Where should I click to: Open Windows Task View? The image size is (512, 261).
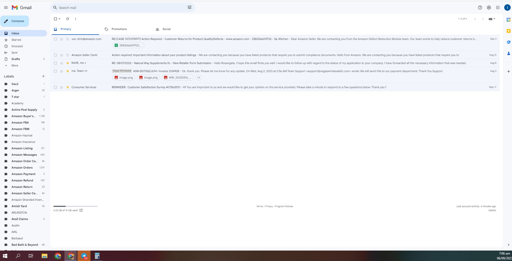31,256
